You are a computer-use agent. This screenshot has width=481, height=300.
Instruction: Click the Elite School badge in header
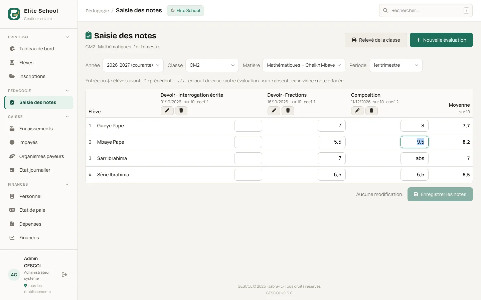click(185, 11)
